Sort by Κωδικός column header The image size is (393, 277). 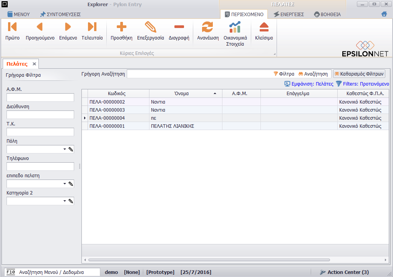(x=116, y=94)
